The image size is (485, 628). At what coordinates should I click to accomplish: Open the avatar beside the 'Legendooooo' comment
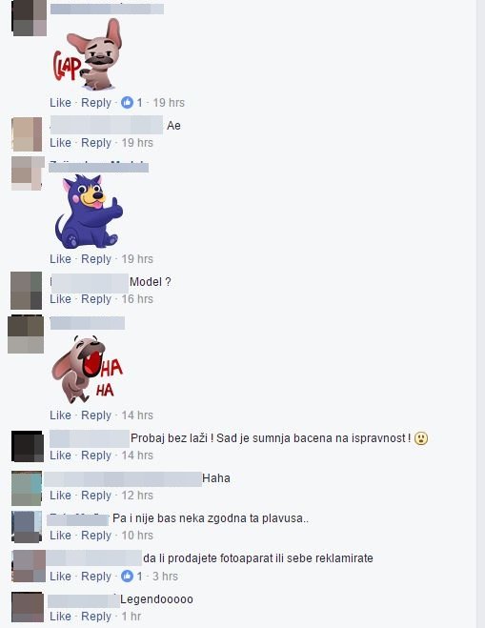pyautogui.click(x=28, y=607)
